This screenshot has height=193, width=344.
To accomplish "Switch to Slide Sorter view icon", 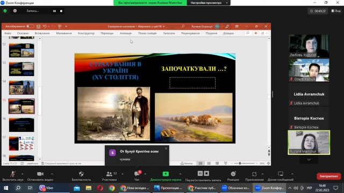I will pyautogui.click(x=209, y=164).
